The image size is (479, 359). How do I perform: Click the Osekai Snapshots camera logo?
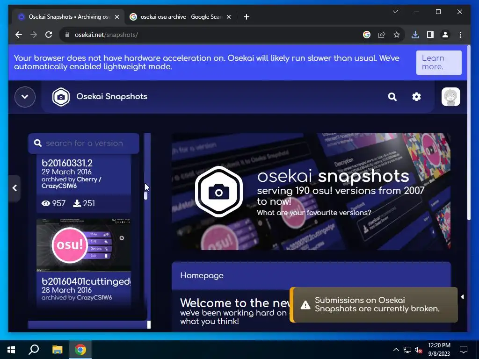click(x=61, y=97)
